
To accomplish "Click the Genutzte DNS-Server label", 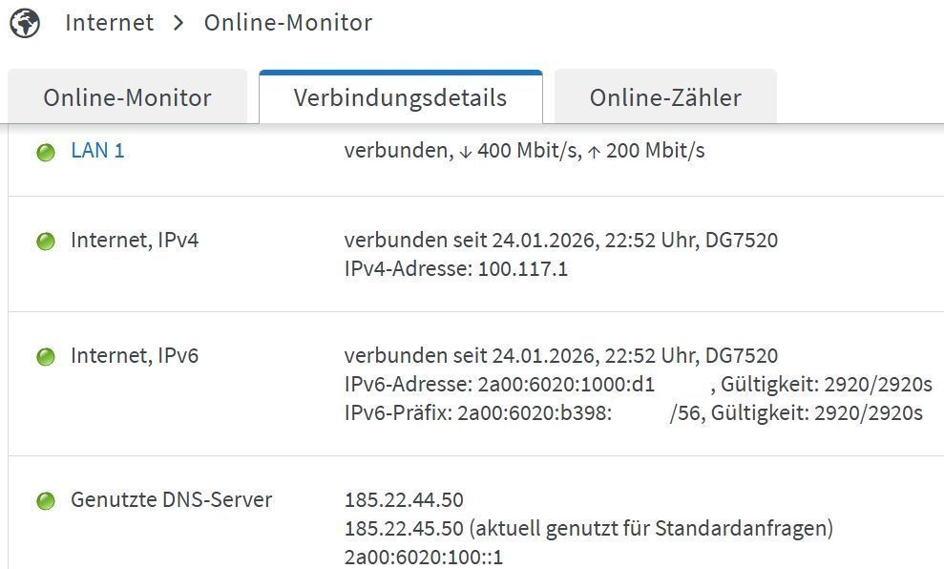I will [172, 499].
